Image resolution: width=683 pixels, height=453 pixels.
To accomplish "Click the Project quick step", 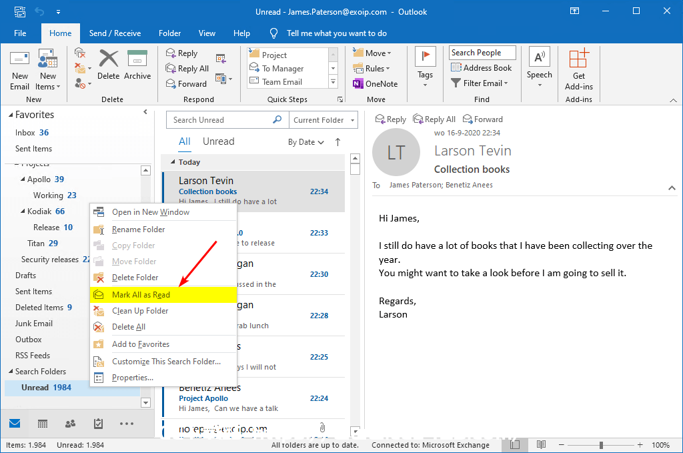I will coord(288,55).
